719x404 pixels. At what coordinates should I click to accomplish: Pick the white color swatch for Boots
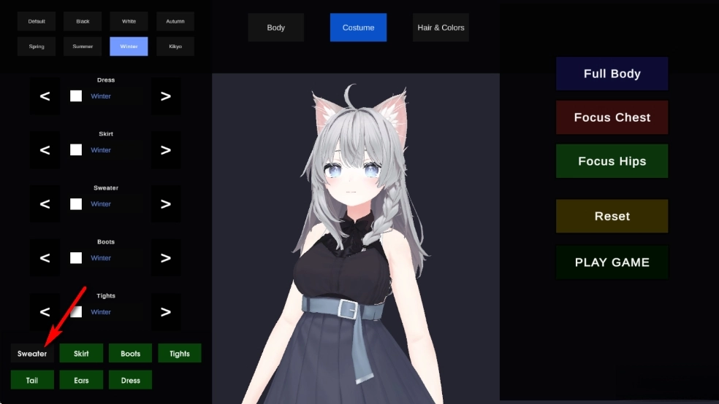(76, 258)
